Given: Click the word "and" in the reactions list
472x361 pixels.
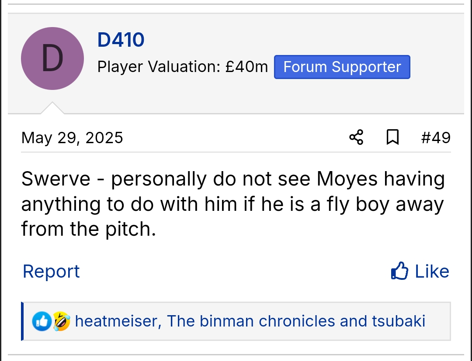Looking at the screenshot, I should pyautogui.click(x=354, y=321).
